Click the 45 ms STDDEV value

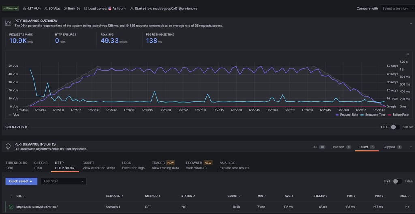pyautogui.click(x=323, y=207)
